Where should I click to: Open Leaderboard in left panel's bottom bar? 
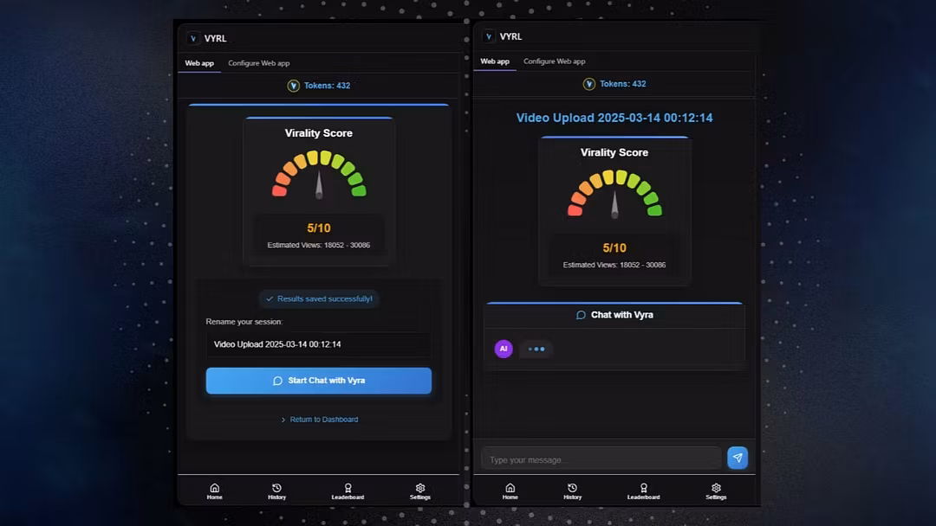pyautogui.click(x=348, y=491)
